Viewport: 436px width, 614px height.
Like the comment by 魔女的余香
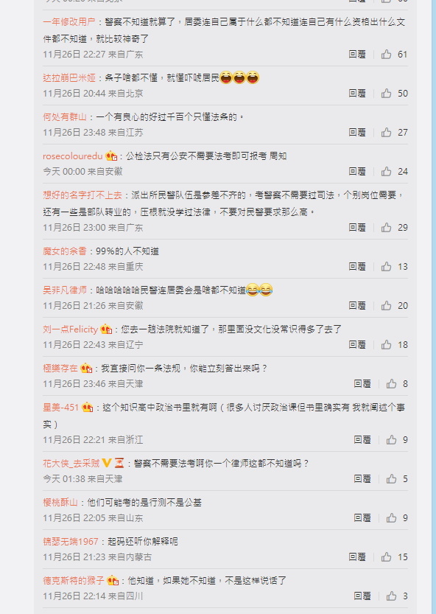pos(387,266)
